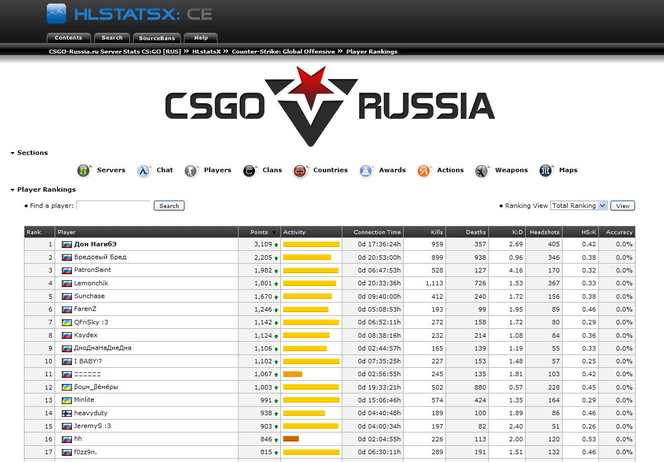Click the Search button beside Find a player
The height and width of the screenshot is (462, 664).
169,206
